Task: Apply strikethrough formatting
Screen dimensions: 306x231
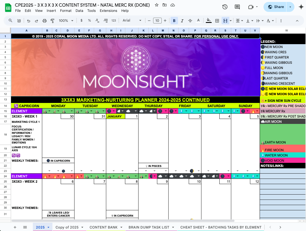Action: point(190,21)
